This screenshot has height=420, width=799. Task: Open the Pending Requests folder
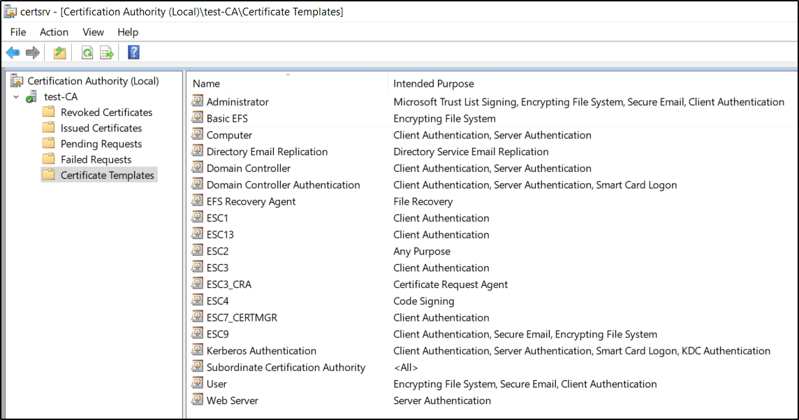(101, 144)
